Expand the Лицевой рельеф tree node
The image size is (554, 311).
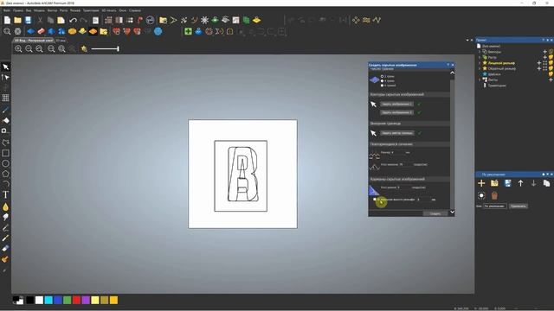(x=480, y=63)
